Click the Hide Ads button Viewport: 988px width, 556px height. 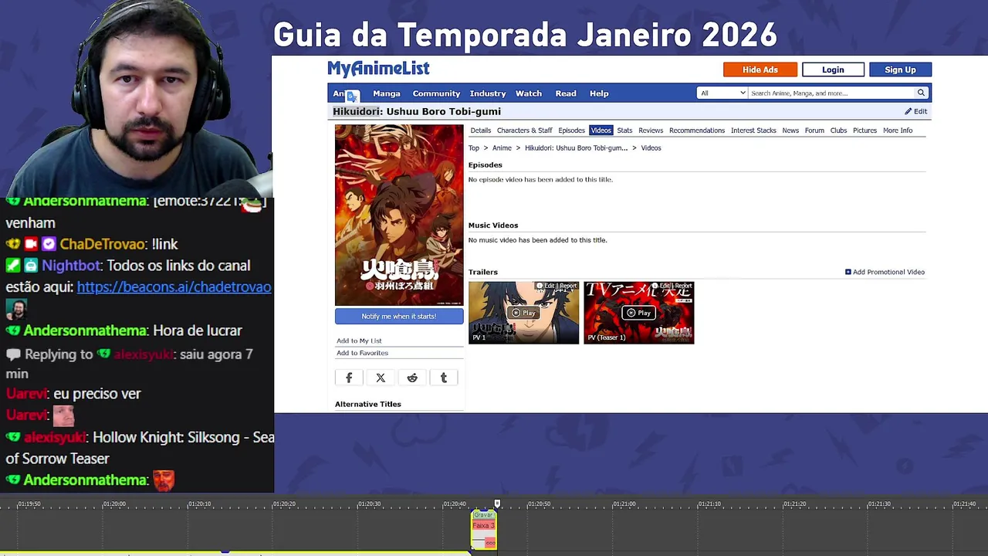coord(760,69)
